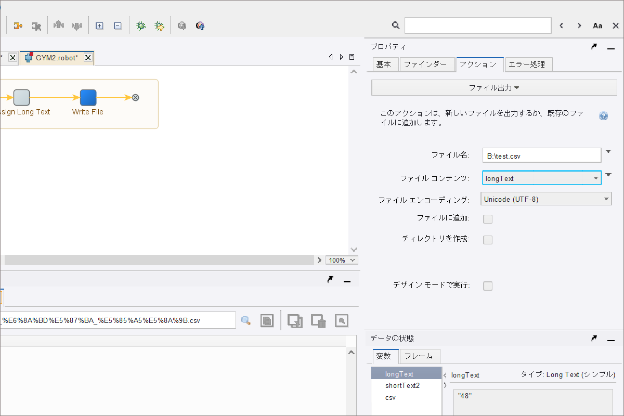Click the document page view icon

pos(267,320)
